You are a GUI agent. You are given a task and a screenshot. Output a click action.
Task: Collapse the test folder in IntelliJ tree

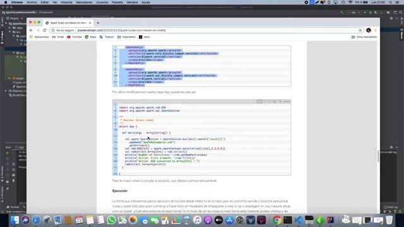point(14,53)
